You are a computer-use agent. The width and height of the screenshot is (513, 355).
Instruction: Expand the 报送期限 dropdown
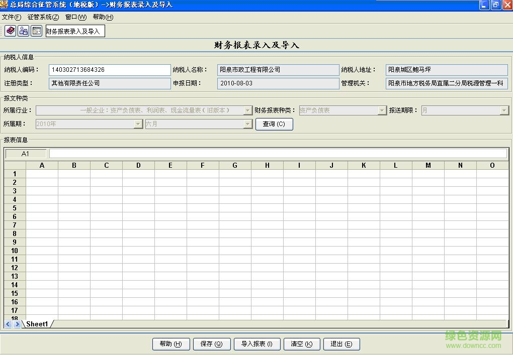504,110
